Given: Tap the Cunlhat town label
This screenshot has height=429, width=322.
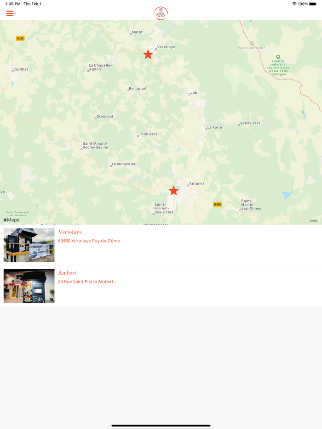Looking at the screenshot, I should pyautogui.click(x=21, y=69).
